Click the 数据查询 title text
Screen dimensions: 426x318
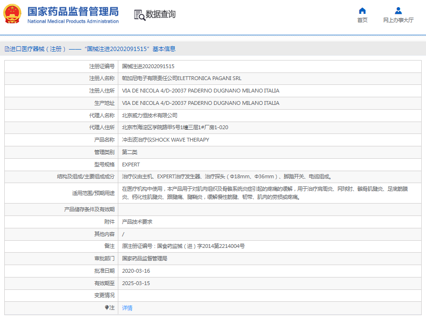click(x=161, y=14)
